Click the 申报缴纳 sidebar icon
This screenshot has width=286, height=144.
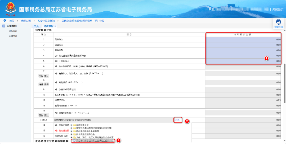pos(4,26)
